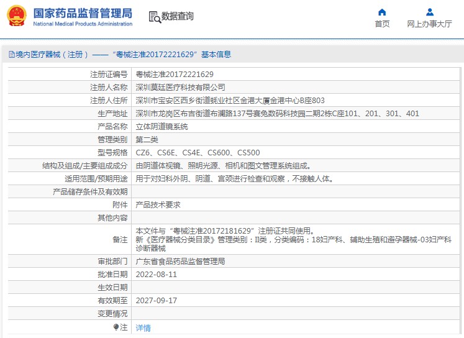Image resolution: width=464 pixels, height=338 pixels.
Task: Click the national emblem logo
Action: pos(17,16)
